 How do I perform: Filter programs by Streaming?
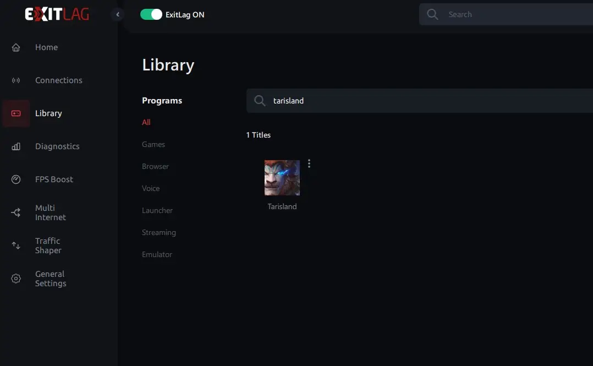(159, 232)
